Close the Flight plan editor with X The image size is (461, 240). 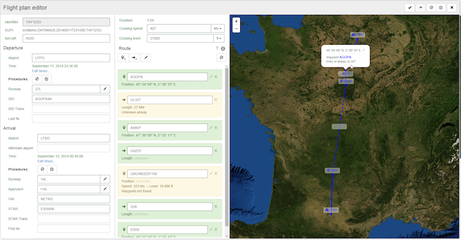452,7
